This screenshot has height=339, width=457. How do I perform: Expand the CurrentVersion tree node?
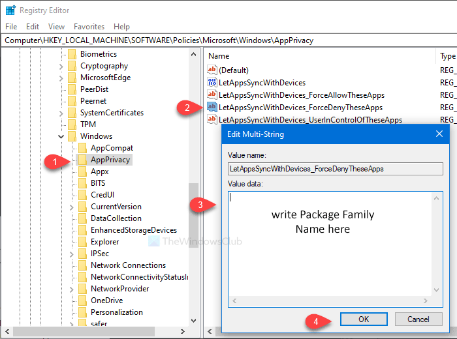[x=72, y=207]
